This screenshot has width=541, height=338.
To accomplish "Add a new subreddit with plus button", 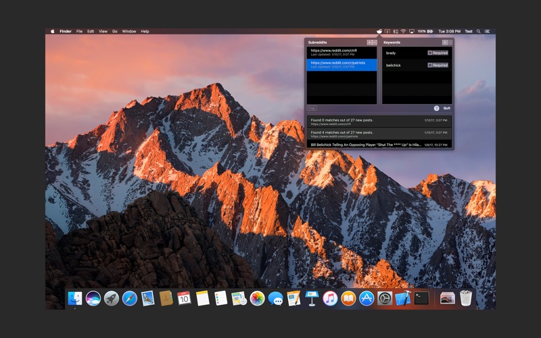I will pyautogui.click(x=369, y=43).
